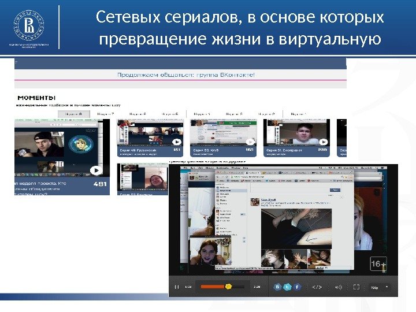Viewport: 416px width, 312px height.
Task: Select the Неделя 8 tab
Action: (x=74, y=114)
